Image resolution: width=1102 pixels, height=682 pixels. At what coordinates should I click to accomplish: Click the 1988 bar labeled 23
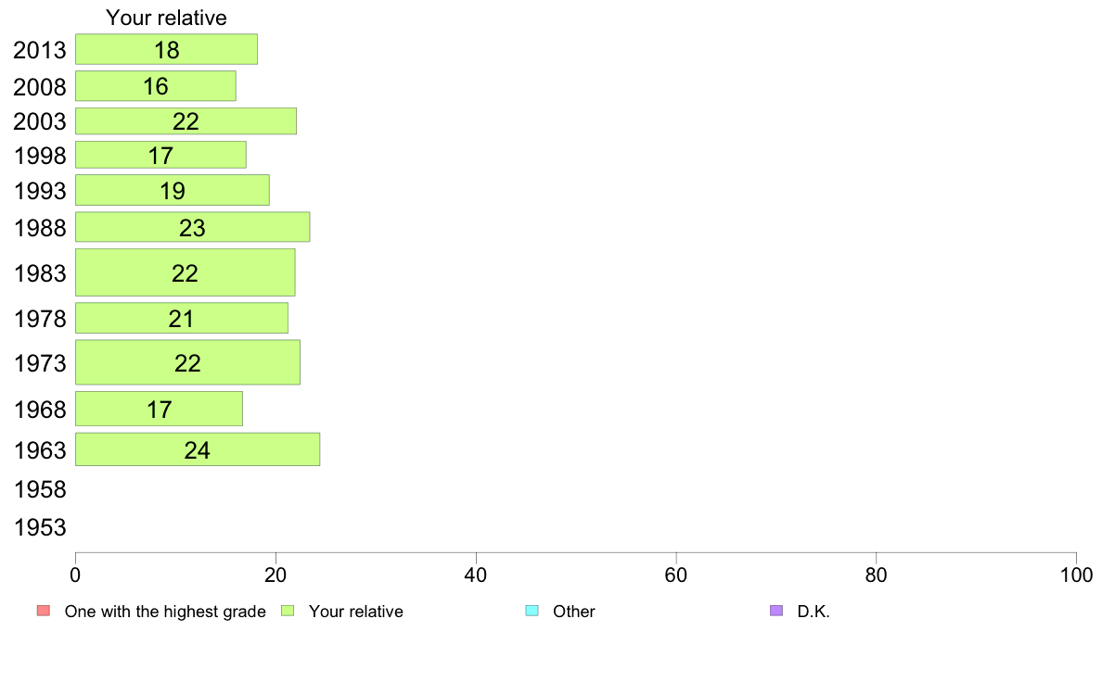point(193,227)
